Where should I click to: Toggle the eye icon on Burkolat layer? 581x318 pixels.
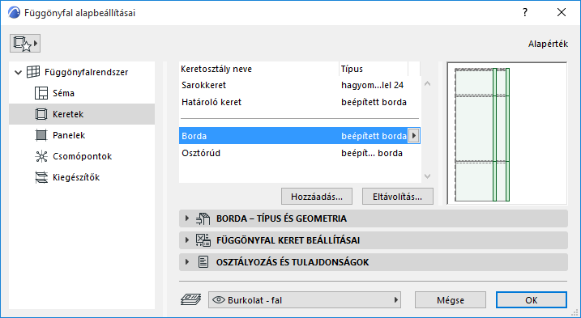tap(219, 300)
